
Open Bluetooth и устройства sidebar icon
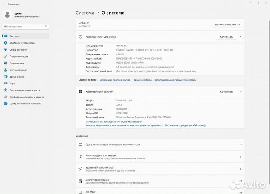(x=6, y=43)
